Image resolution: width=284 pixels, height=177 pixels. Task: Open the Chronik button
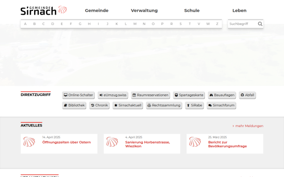pos(99,105)
